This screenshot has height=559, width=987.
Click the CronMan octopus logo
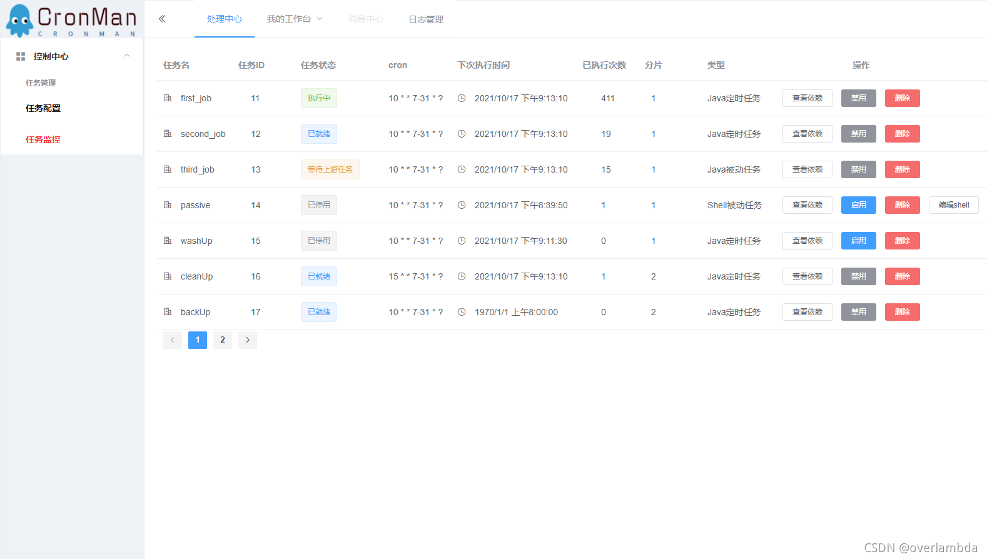pyautogui.click(x=19, y=21)
